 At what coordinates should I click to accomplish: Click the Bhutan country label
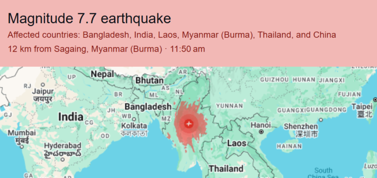pyautogui.click(x=150, y=80)
